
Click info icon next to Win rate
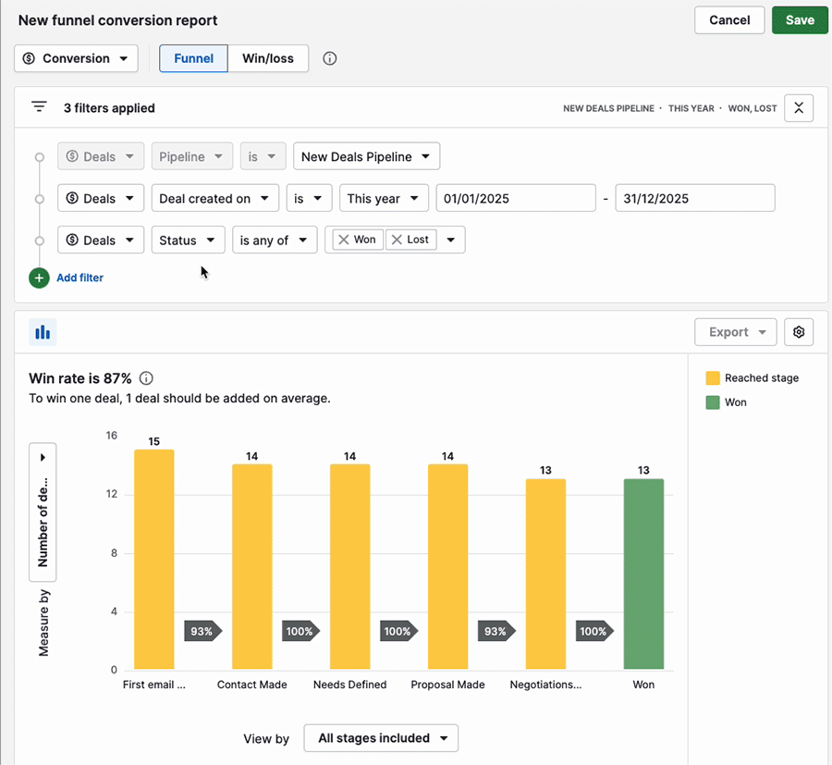tap(146, 378)
